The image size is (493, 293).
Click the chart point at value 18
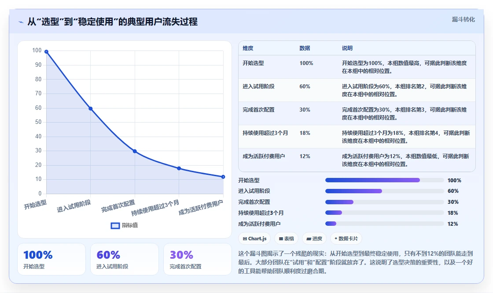pos(179,168)
